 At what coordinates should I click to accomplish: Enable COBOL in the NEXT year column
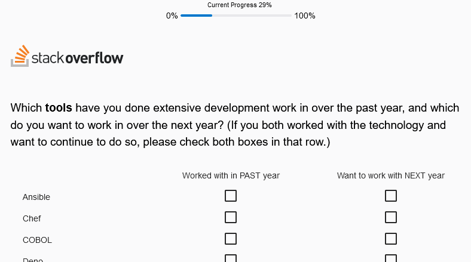click(391, 239)
